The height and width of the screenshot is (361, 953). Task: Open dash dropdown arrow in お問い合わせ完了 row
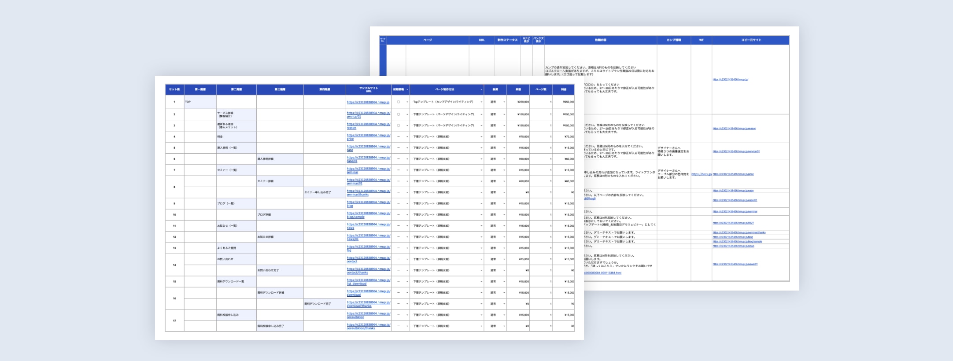point(407,271)
